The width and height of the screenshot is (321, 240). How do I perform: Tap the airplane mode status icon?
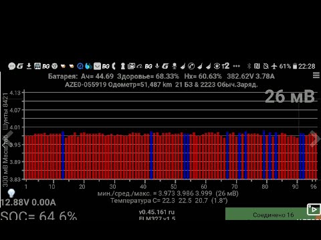point(274,66)
